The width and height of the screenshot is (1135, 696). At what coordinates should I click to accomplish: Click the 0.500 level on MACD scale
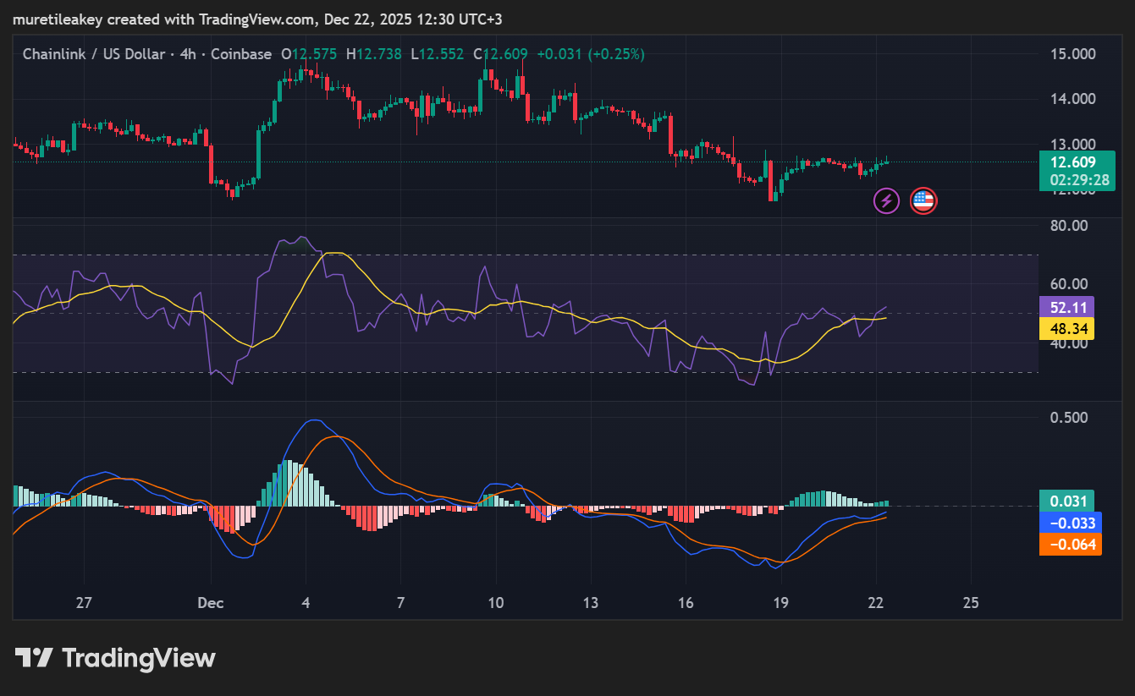click(1067, 418)
